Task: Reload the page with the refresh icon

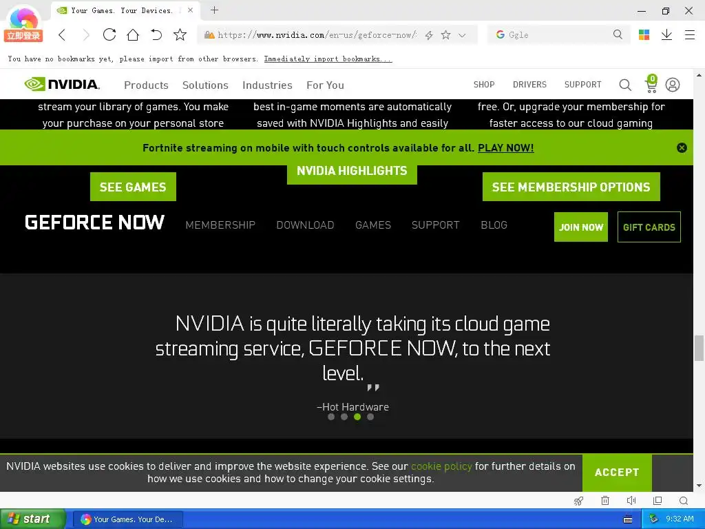Action: 109,34
